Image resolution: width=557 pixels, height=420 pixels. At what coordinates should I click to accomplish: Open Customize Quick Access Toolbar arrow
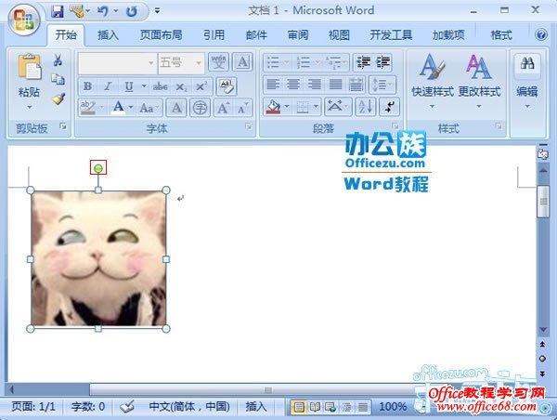point(157,11)
